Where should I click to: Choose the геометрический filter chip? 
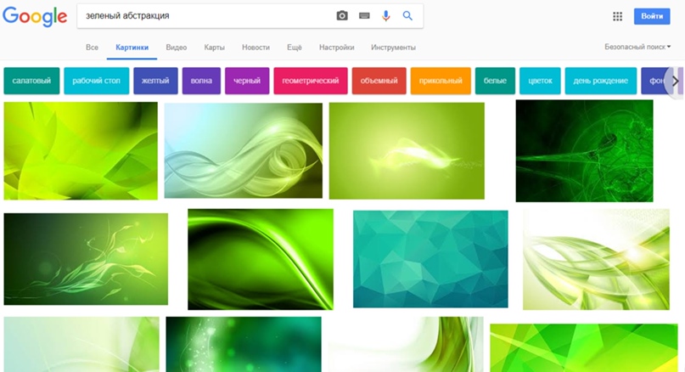[x=311, y=81]
